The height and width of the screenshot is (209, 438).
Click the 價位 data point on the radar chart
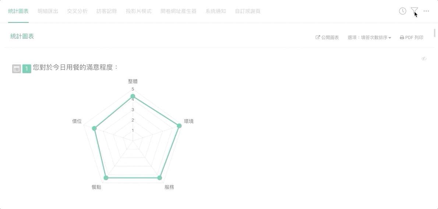[x=94, y=128]
